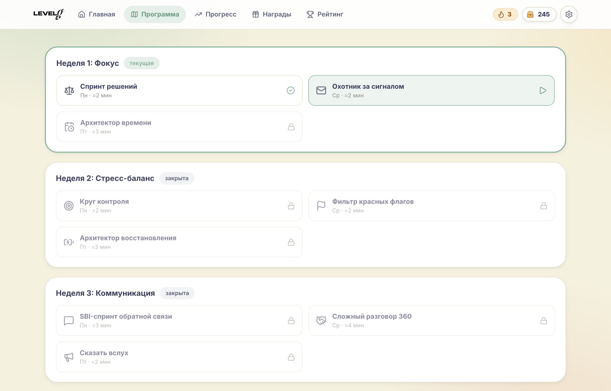Click the Сложный разговор 360 title
This screenshot has width=611, height=391.
[372, 316]
